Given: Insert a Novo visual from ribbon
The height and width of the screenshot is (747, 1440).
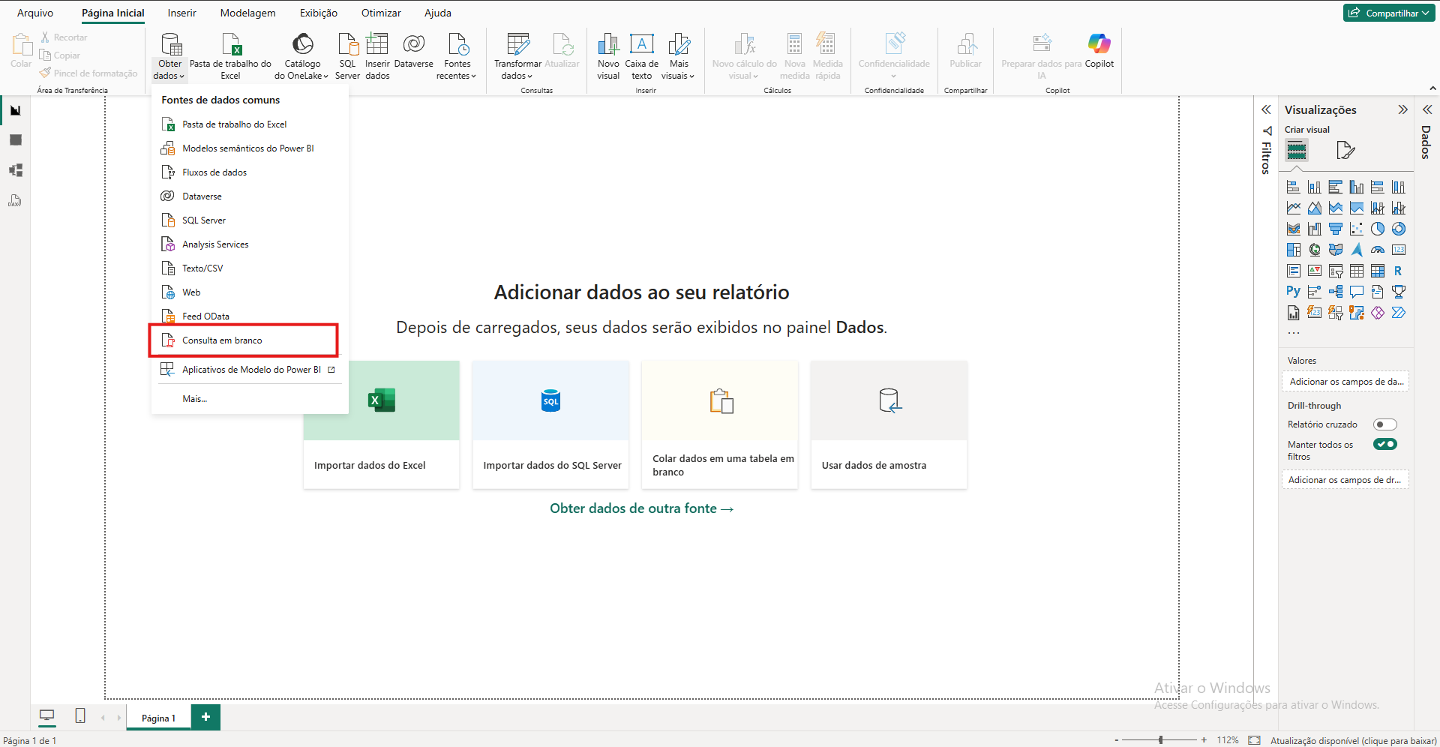Looking at the screenshot, I should click(608, 56).
